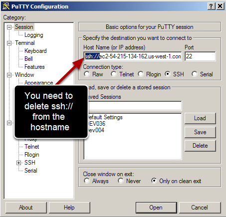Select Default Settings in saved sessions list
The height and width of the screenshot is (217, 226).
105,117
